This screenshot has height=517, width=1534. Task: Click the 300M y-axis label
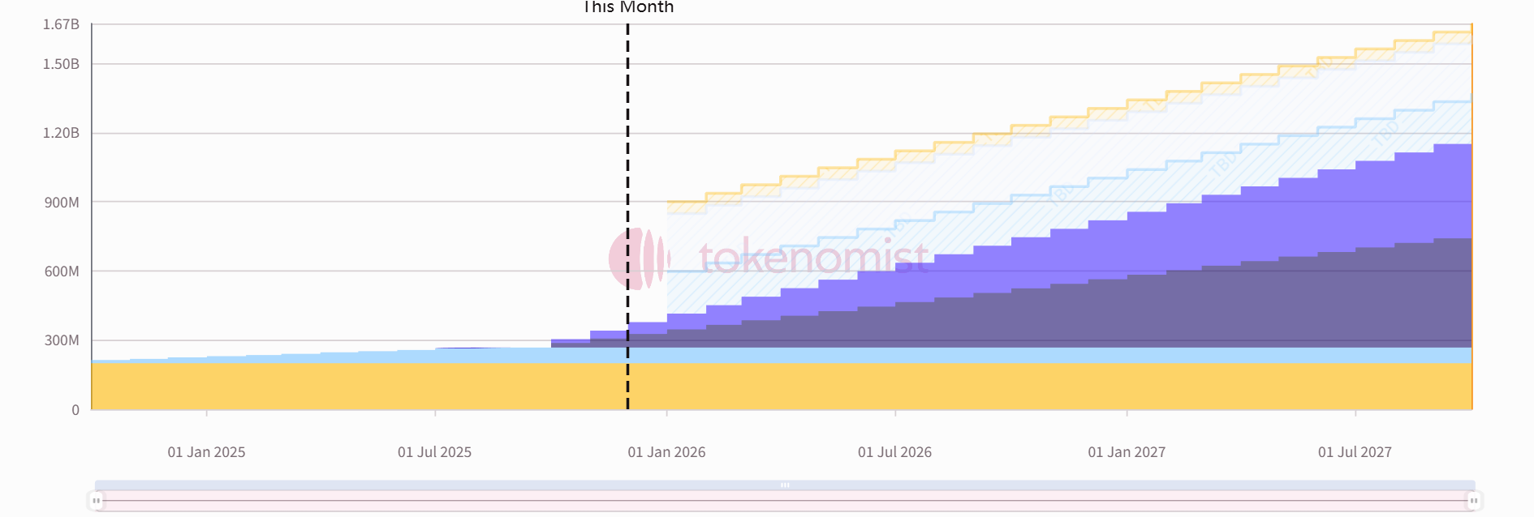pos(62,340)
